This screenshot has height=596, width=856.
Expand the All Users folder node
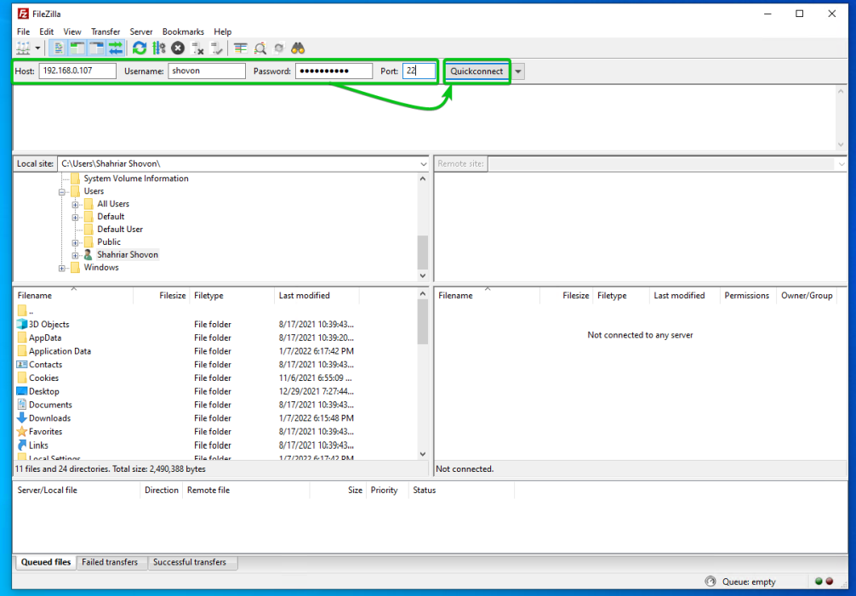(76, 204)
